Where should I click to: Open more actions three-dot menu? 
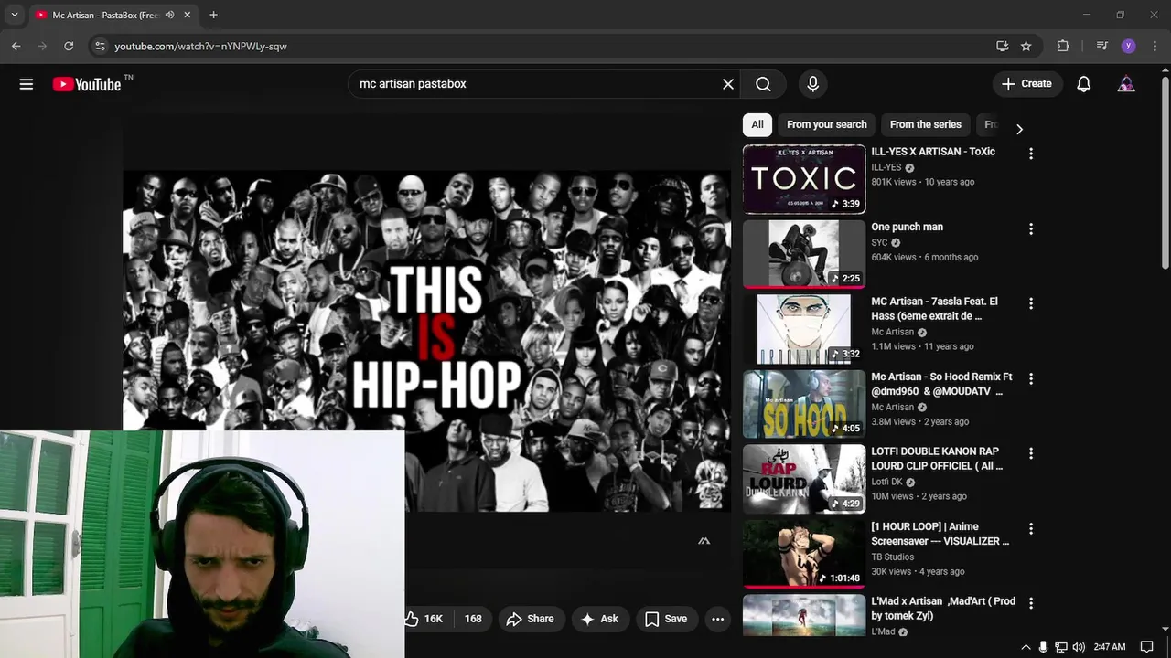[x=718, y=619]
